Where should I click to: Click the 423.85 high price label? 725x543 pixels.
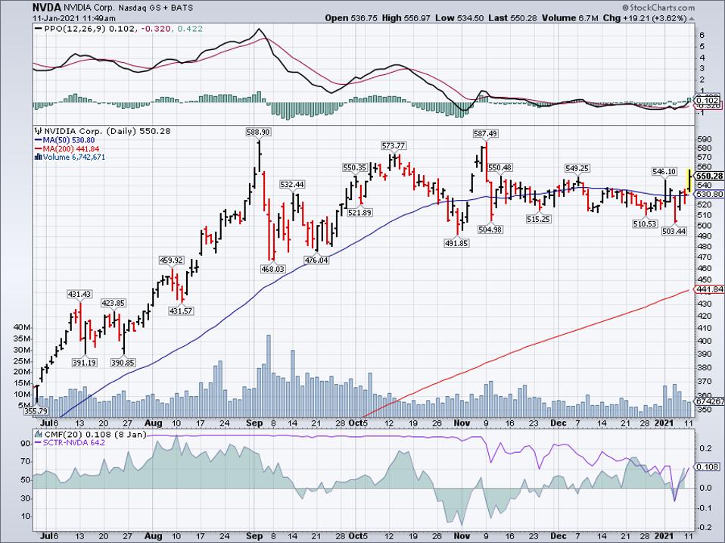114,304
